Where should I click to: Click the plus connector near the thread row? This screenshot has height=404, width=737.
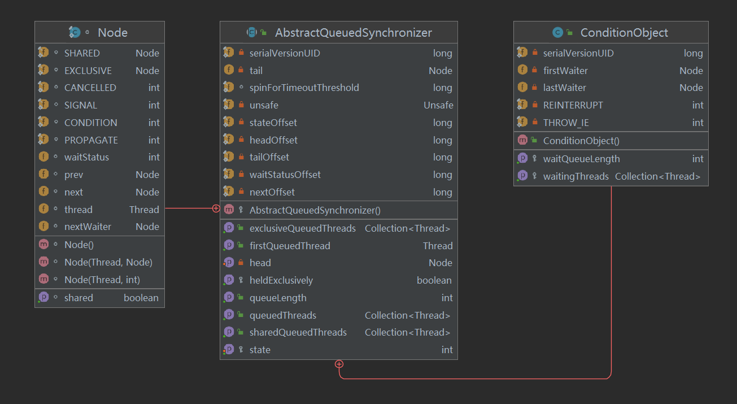coord(216,208)
